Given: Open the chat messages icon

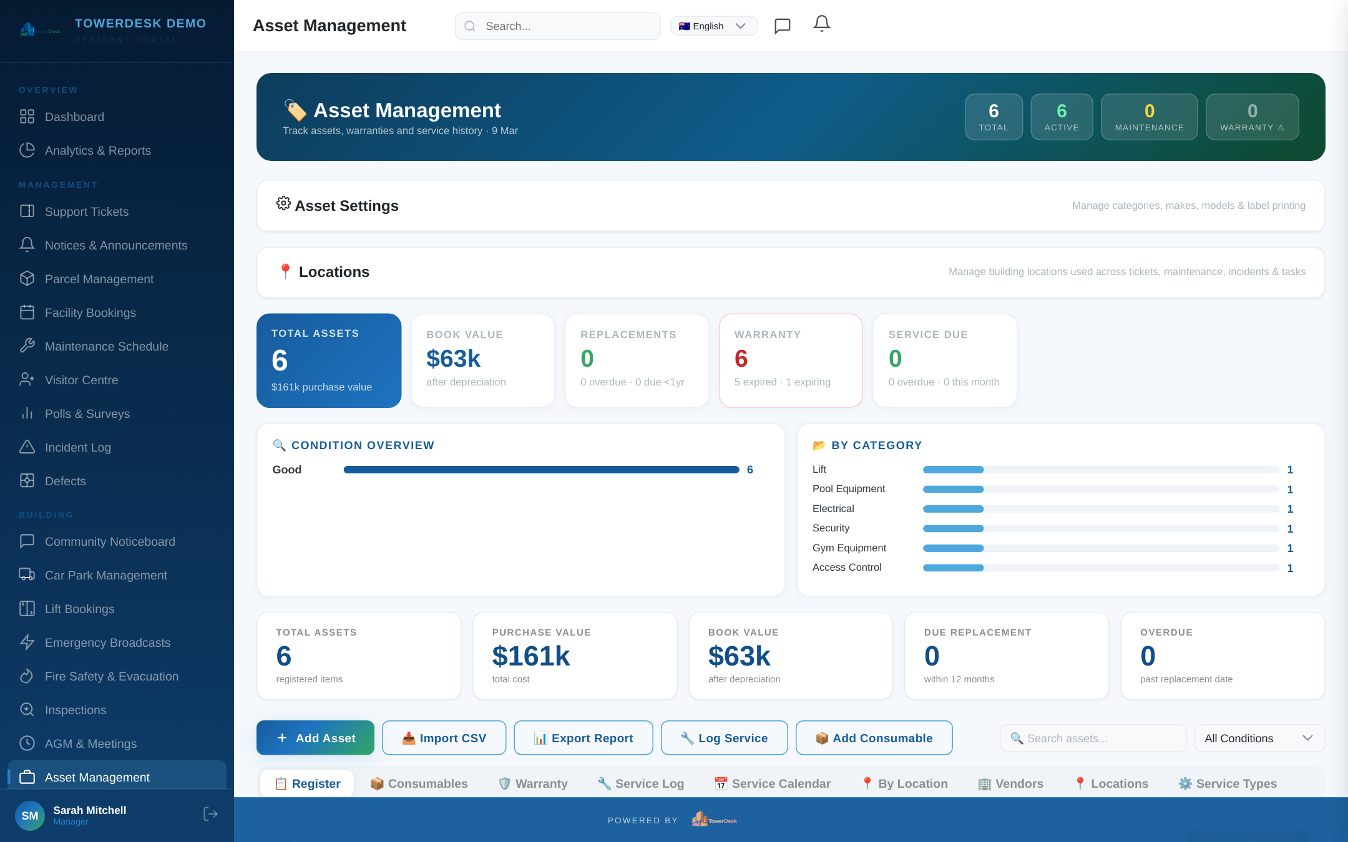Looking at the screenshot, I should tap(782, 26).
